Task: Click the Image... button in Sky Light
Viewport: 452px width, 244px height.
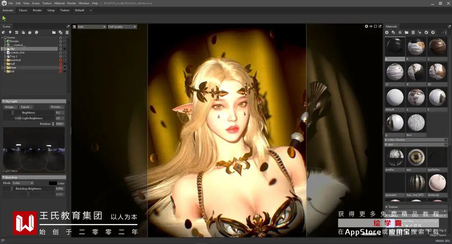Action: 10,107
